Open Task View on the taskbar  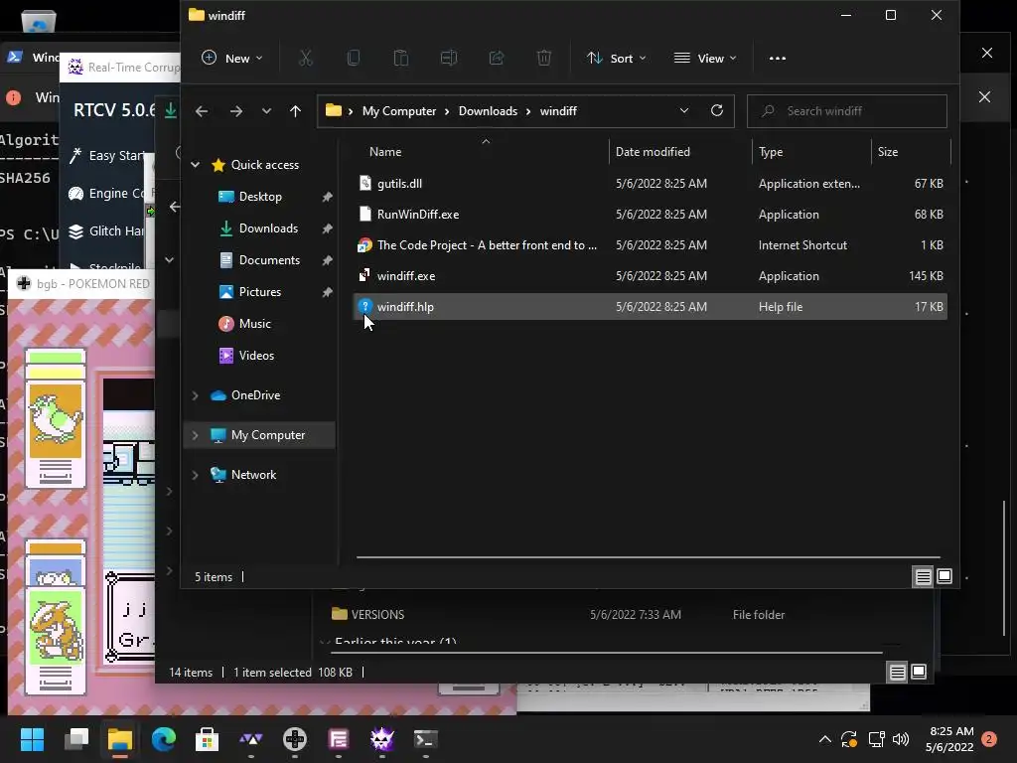point(75,739)
